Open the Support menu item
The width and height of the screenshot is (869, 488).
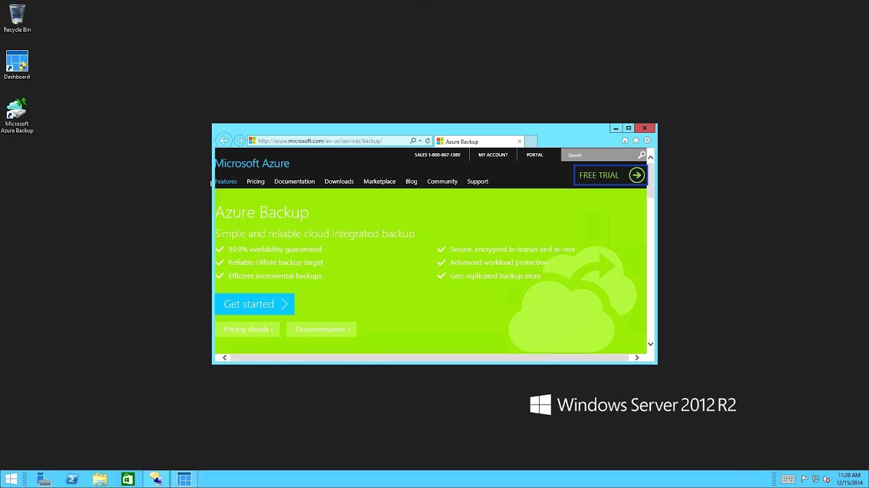coord(477,182)
